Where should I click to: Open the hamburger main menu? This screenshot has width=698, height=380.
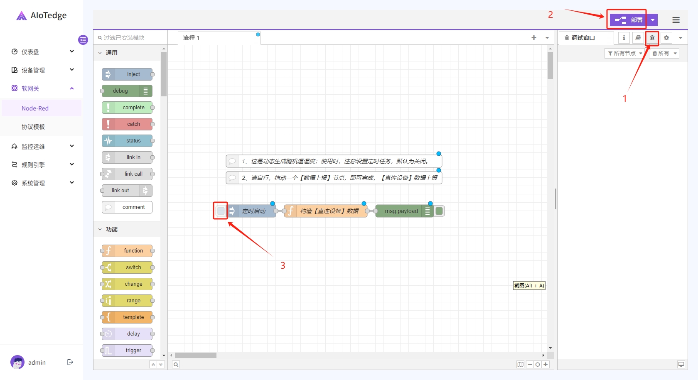coord(676,20)
